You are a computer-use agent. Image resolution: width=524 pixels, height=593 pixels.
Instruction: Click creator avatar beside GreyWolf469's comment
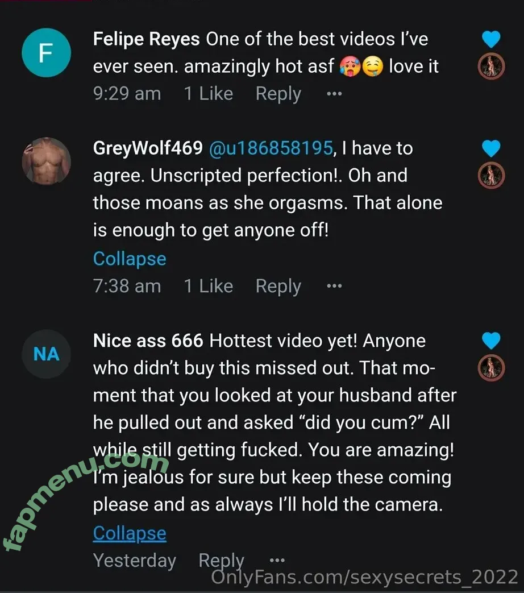coord(490,176)
